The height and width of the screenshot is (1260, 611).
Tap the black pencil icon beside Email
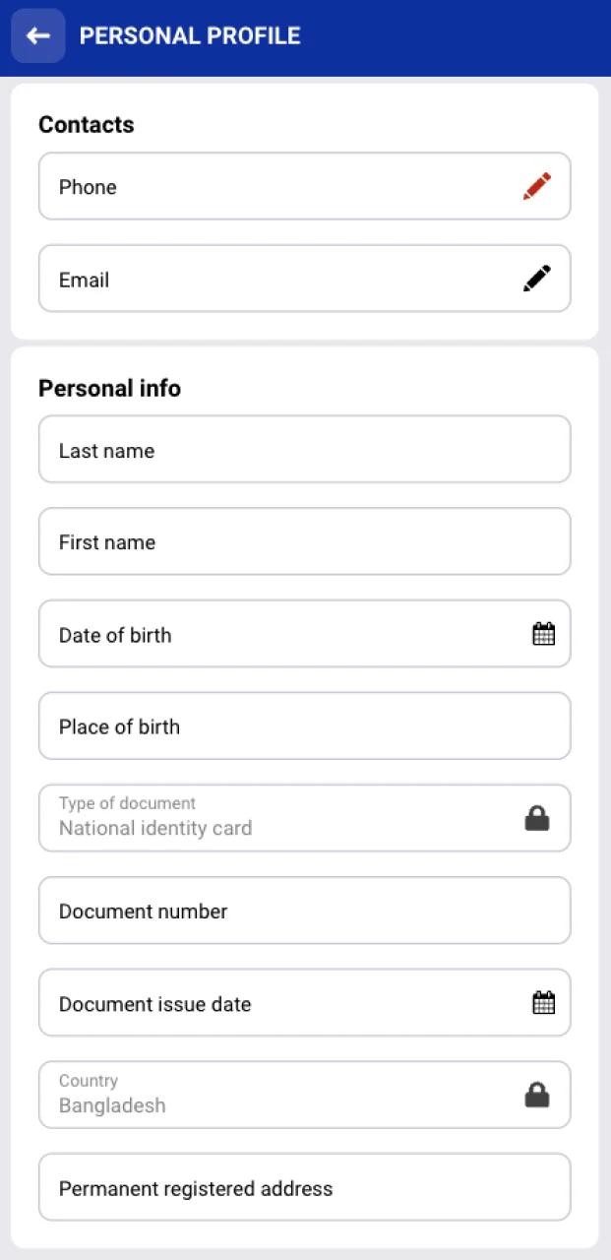[x=536, y=279]
